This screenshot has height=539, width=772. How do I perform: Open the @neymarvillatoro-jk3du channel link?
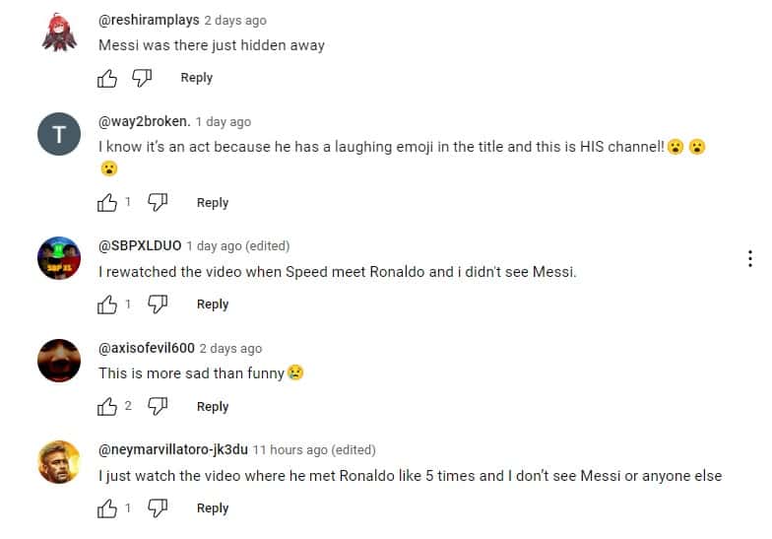click(x=173, y=449)
